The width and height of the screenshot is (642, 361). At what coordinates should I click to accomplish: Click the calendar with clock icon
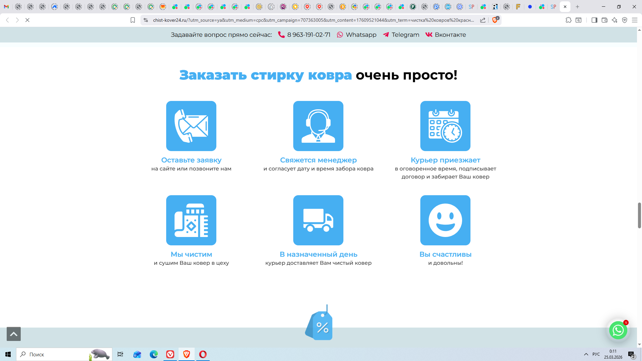click(x=445, y=126)
